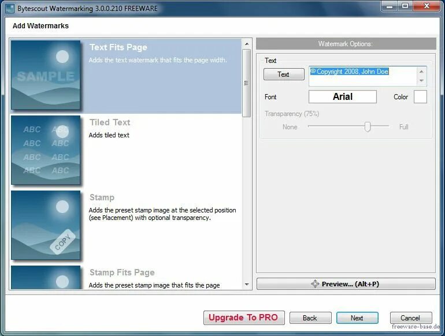
Task: Click the watermark list scrollbar thumb
Action: click(247, 83)
